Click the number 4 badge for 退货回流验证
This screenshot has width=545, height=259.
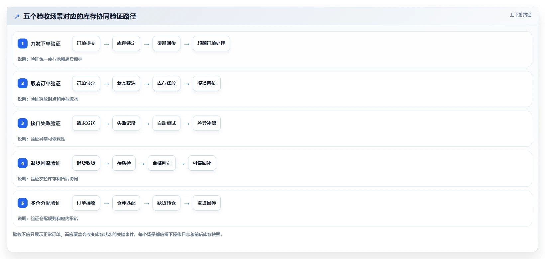[x=23, y=163]
